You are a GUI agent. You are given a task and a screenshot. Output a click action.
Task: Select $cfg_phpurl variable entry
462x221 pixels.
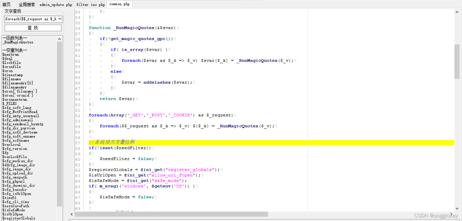pos(14,181)
